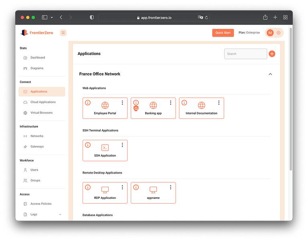This screenshot has width=308, height=241.
Task: Click the shield search badge on Banking app
Action: click(x=136, y=108)
